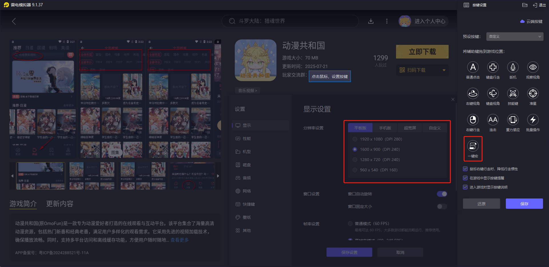This screenshot has width=549, height=267.
Task: Click the 保存设置 button
Action: point(349,252)
